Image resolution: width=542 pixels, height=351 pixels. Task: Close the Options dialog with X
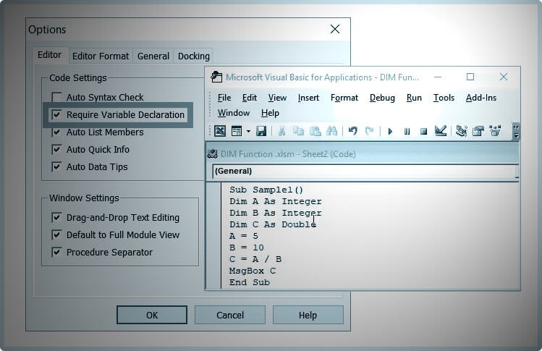click(x=335, y=29)
